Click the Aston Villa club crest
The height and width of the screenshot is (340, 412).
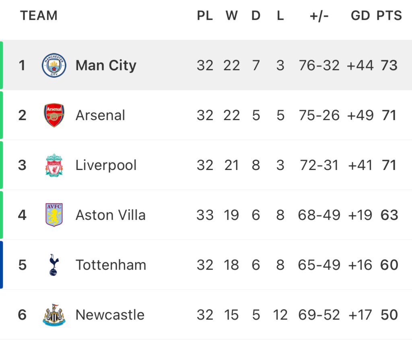point(54,215)
